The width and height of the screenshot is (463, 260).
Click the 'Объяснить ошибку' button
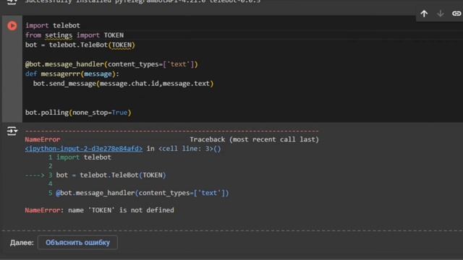(77, 243)
